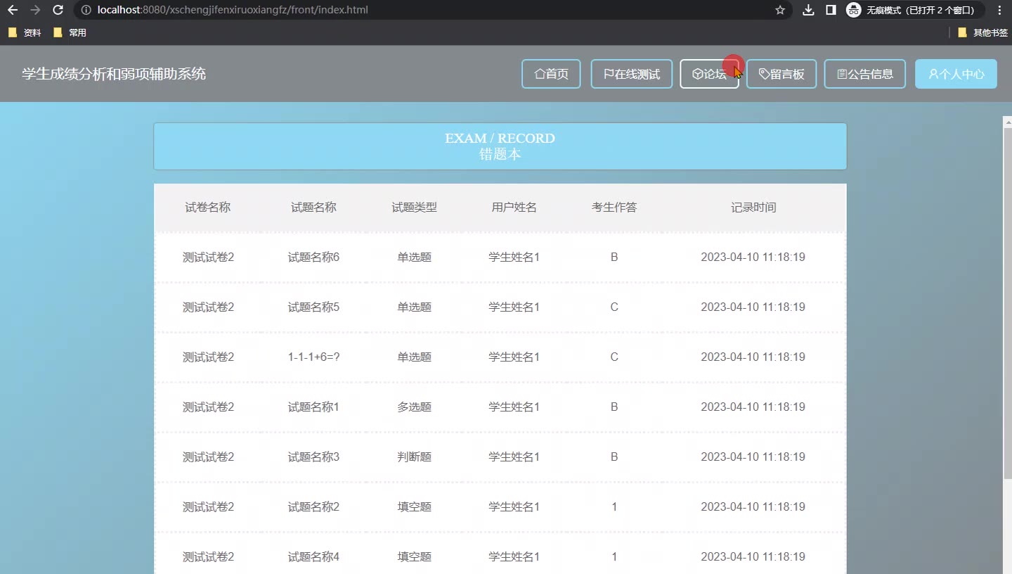Click 测试试卷2 in 试题名称1 row
1012x574 pixels.
click(208, 407)
